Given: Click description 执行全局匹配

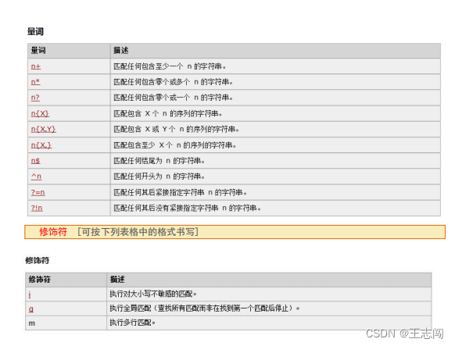Looking at the screenshot, I should pyautogui.click(x=205, y=309).
